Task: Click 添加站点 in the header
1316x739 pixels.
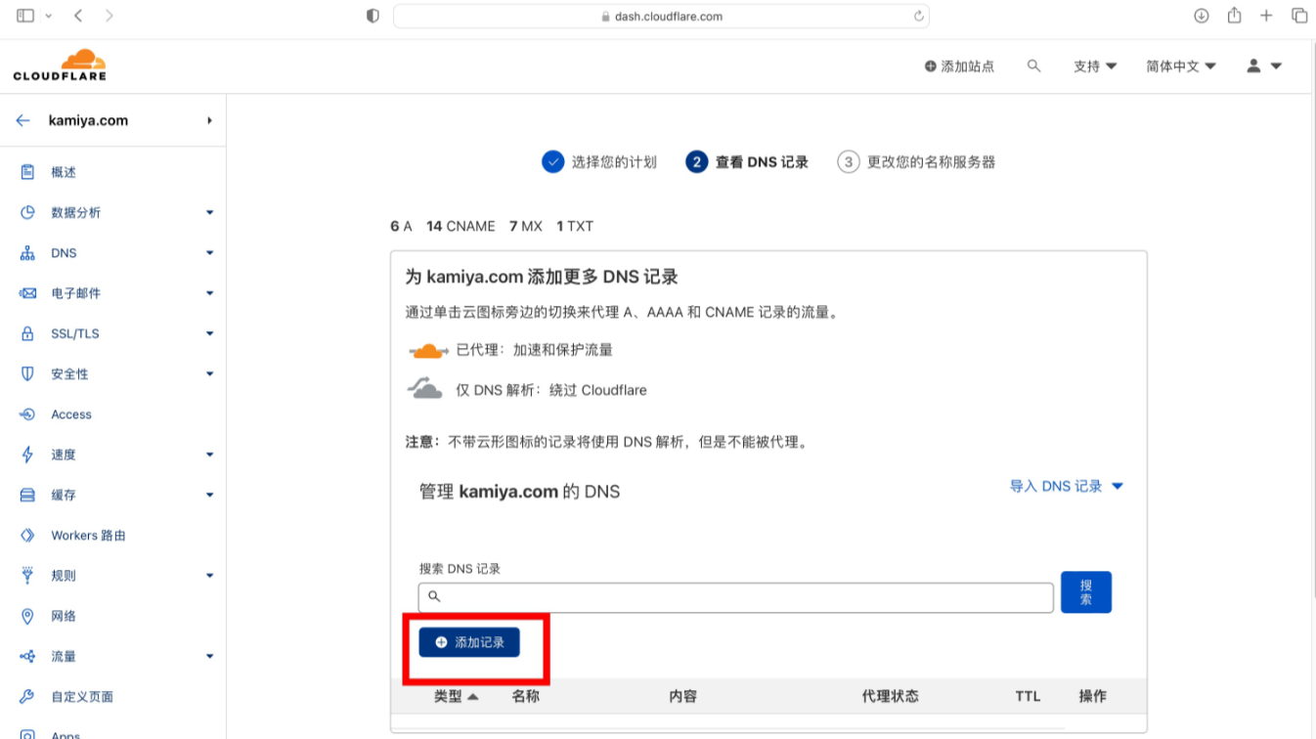Action: tap(959, 66)
